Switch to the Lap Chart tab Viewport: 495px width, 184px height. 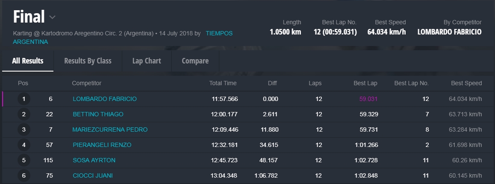coord(147,61)
